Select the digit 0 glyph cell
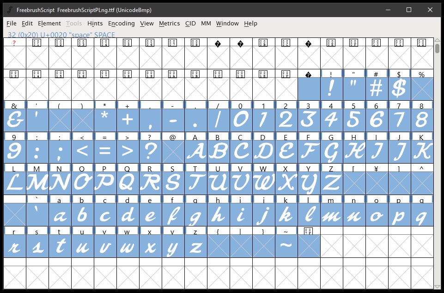Image resolution: width=444 pixels, height=293 pixels. (x=241, y=121)
